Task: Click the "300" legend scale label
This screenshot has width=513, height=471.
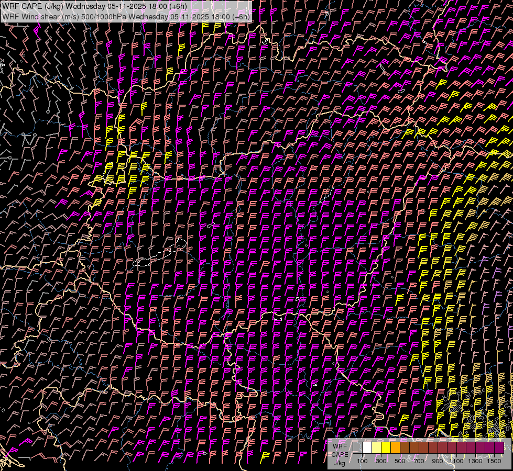Action: 381,461
